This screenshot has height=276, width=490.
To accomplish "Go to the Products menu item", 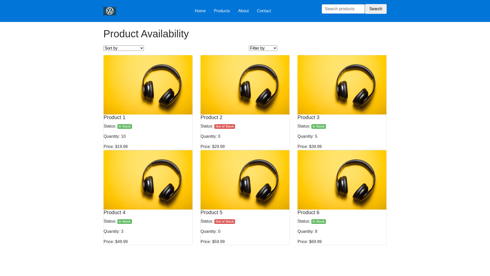I will pos(222,11).
